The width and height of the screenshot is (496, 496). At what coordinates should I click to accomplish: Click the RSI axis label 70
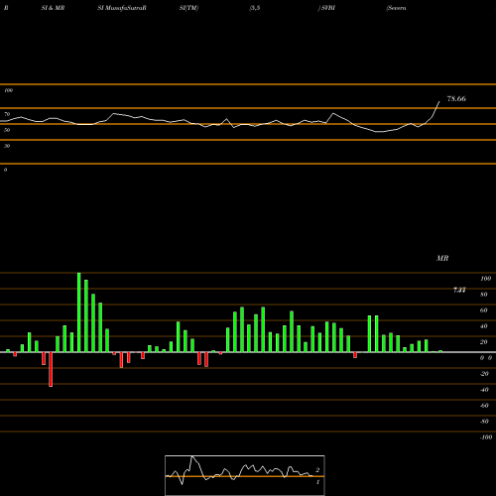tap(7, 114)
